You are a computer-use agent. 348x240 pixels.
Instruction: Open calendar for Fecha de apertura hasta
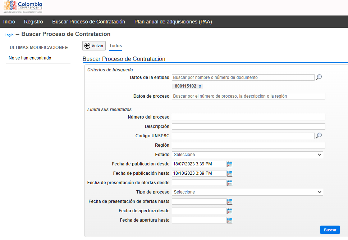(x=230, y=221)
